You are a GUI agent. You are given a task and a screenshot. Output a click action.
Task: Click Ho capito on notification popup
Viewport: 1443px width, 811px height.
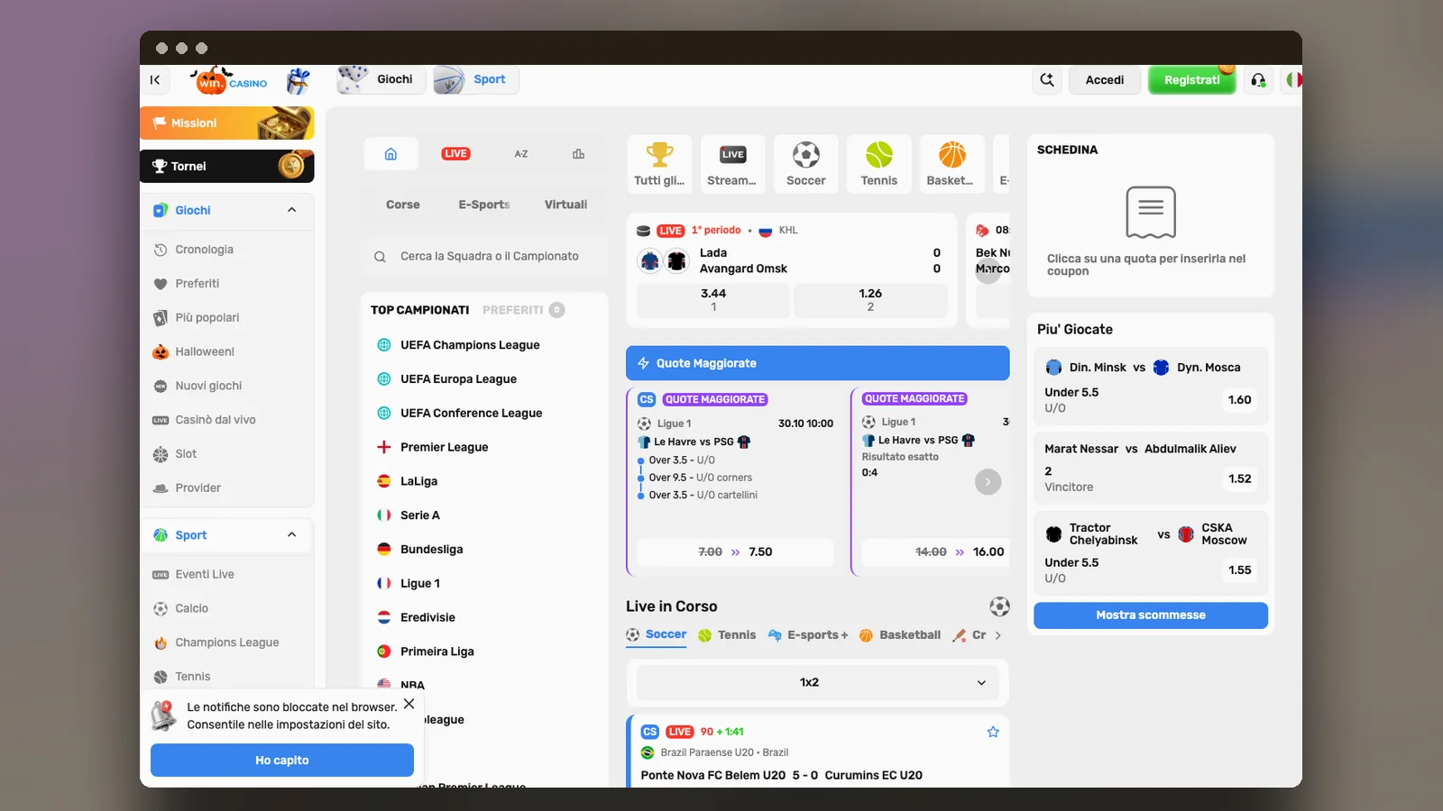282,761
